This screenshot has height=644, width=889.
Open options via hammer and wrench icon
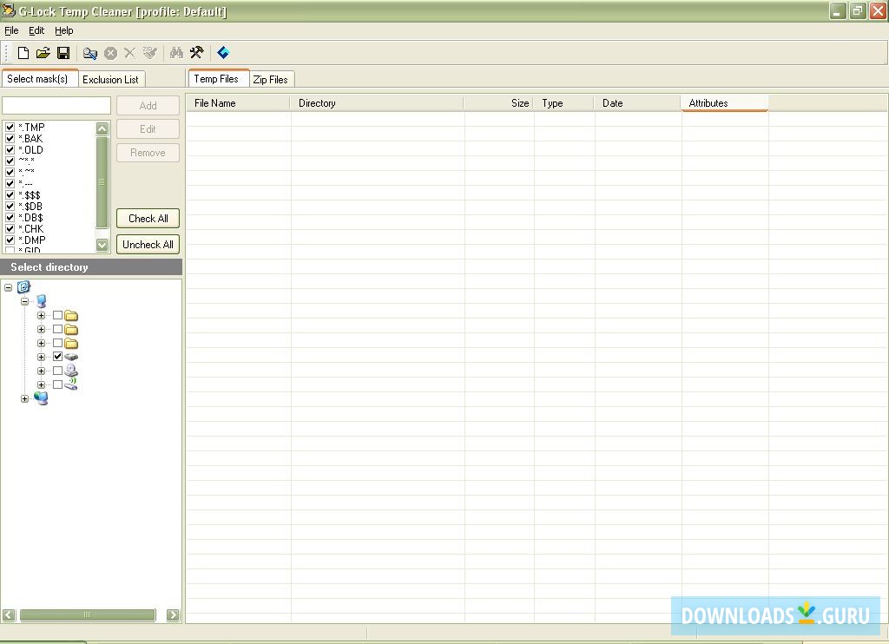(196, 53)
